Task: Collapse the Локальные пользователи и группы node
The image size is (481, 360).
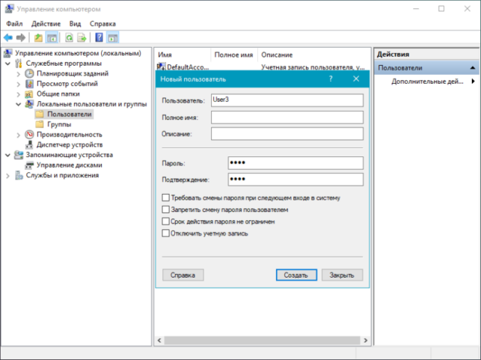Action: [19, 104]
